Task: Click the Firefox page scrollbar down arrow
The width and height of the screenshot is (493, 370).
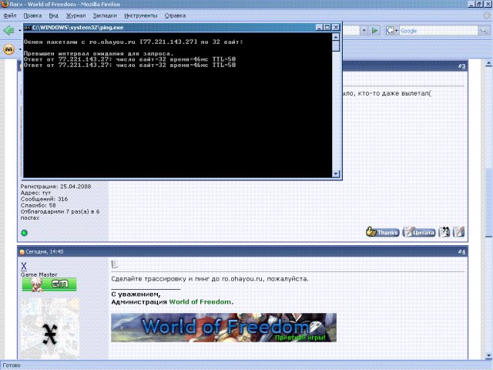Action: (x=488, y=355)
